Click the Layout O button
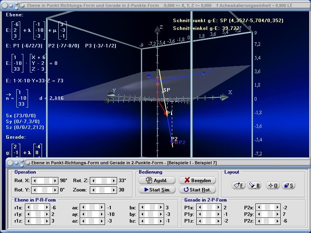Screen dimensions: 311x233 tap(273, 186)
